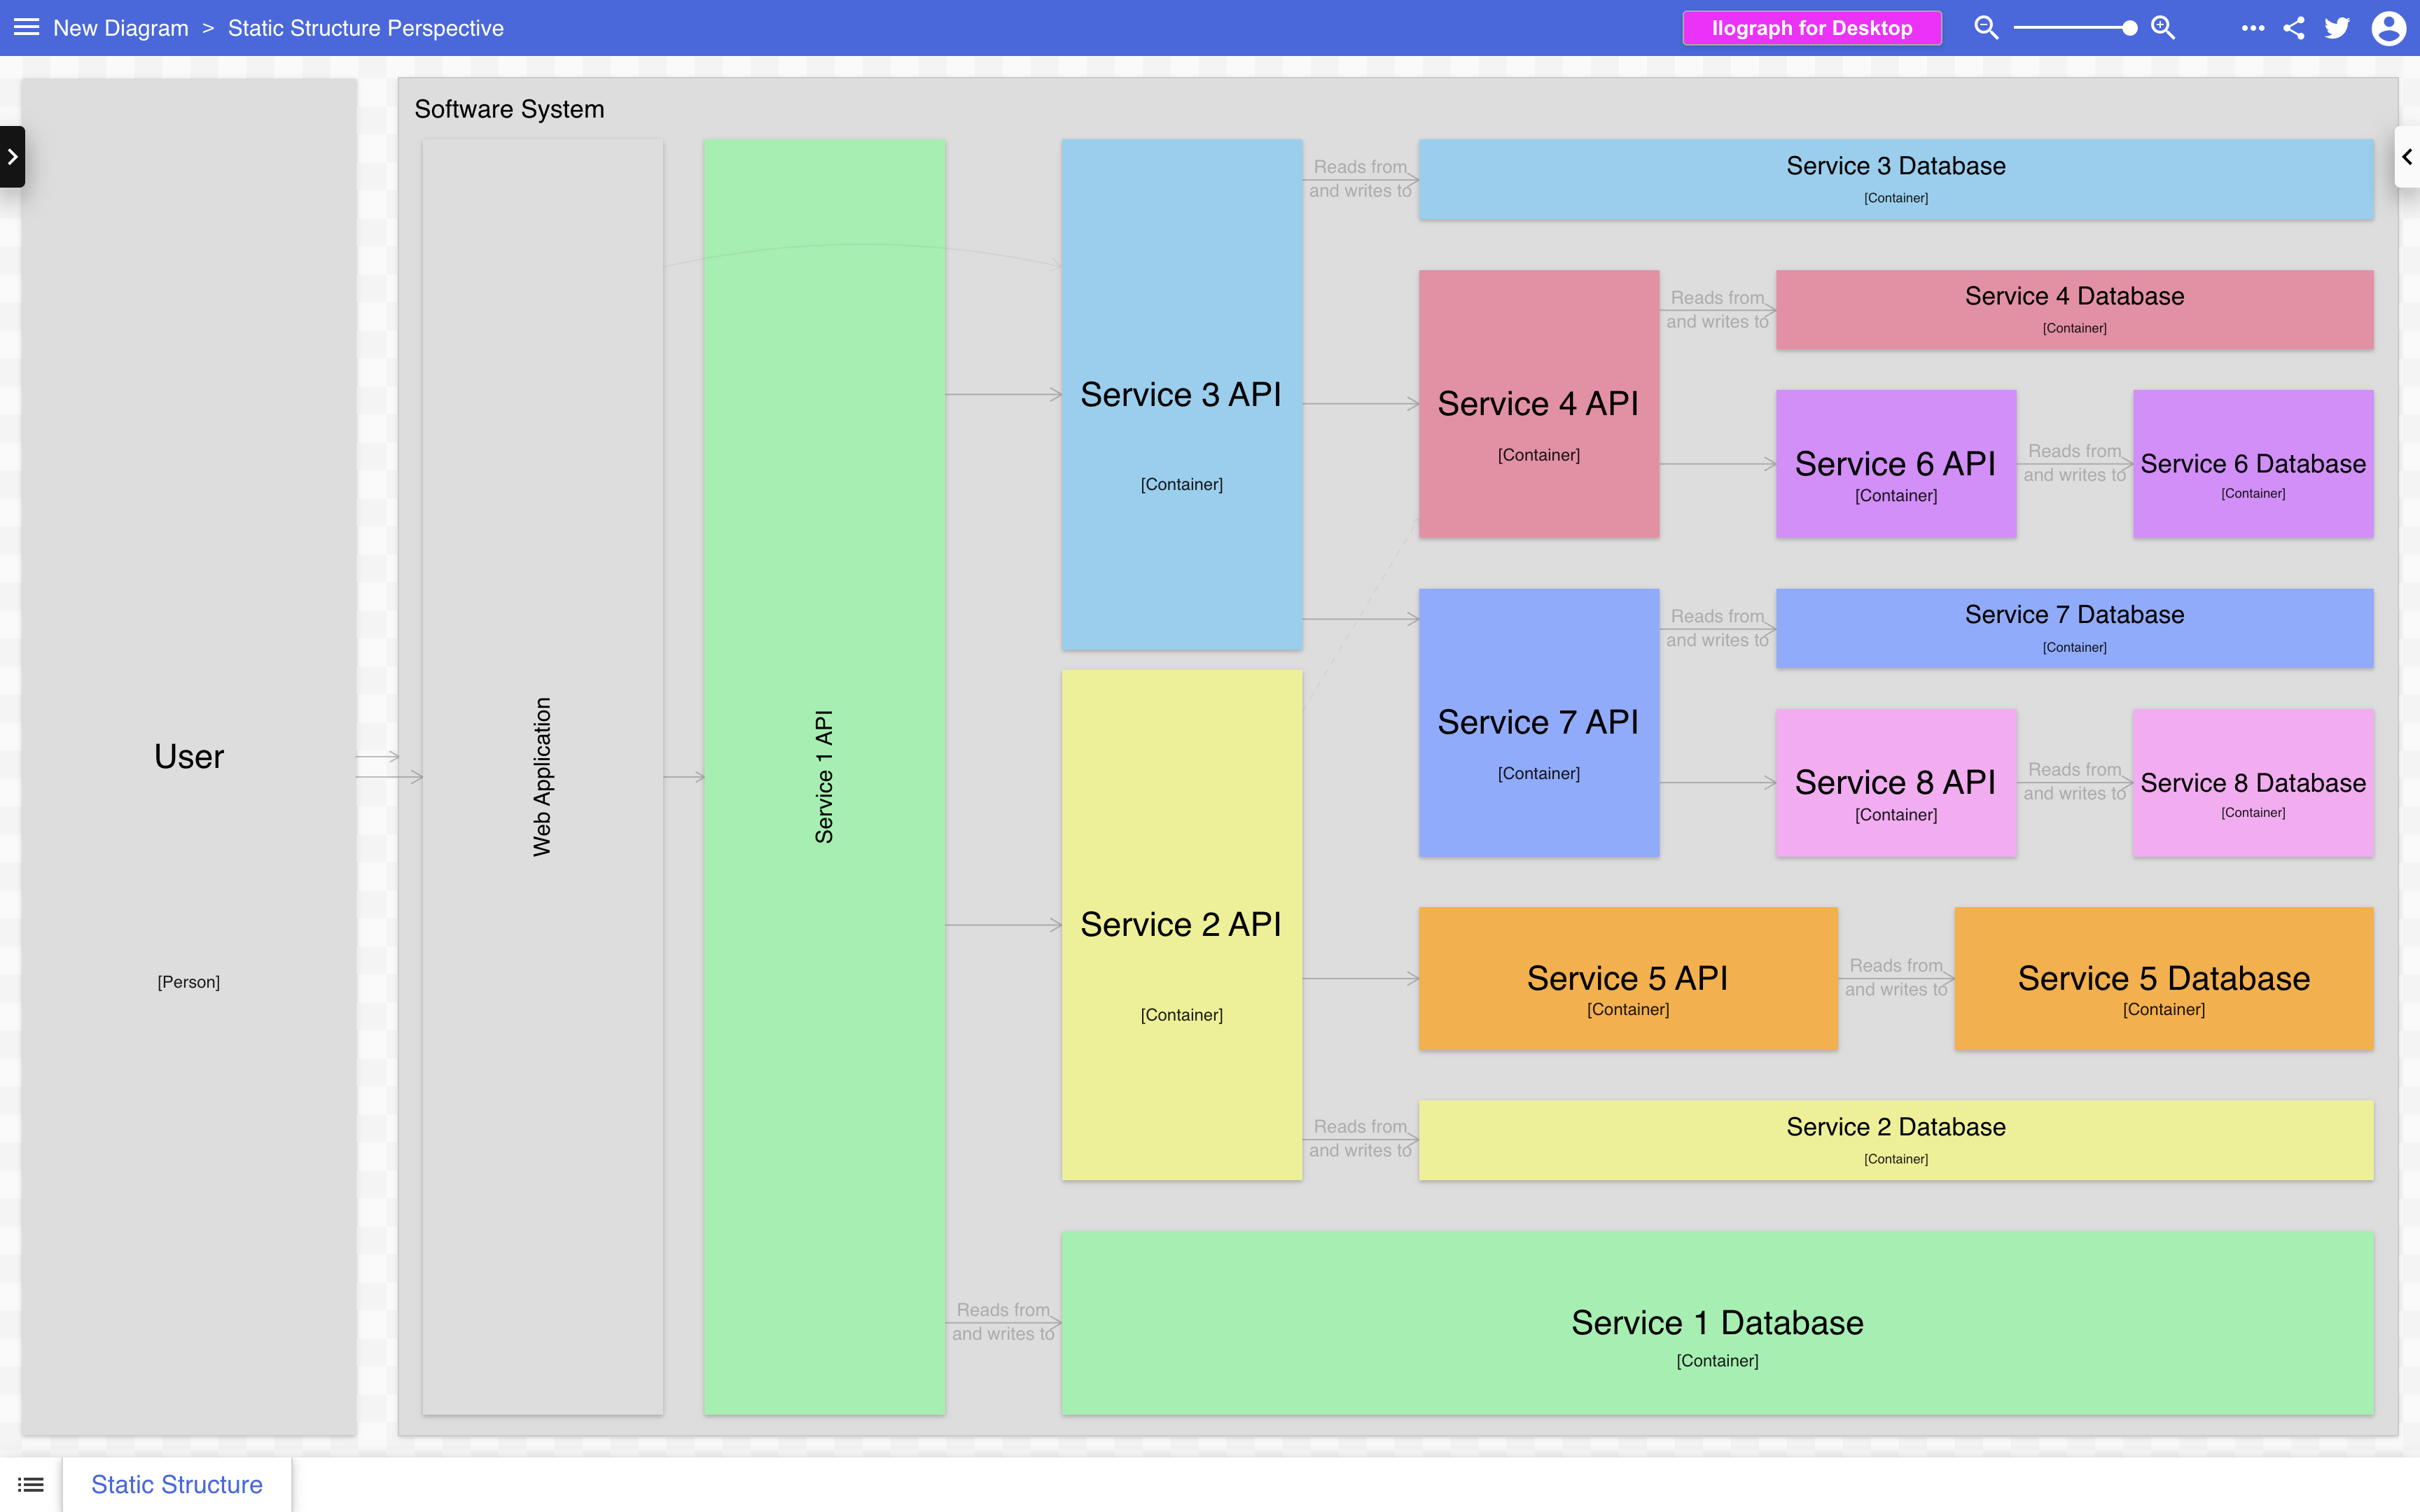2420x1512 pixels.
Task: Select the Static Structure tab
Action: (177, 1484)
